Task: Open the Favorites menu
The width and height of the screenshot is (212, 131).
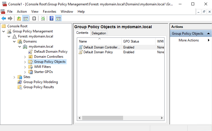Action: tap(49, 12)
